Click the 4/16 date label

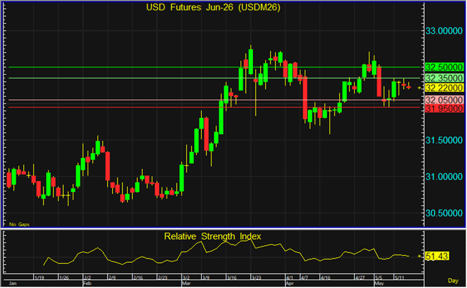[325, 278]
